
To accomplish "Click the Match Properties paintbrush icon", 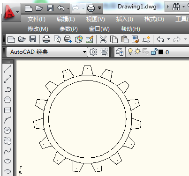I will [135, 39].
